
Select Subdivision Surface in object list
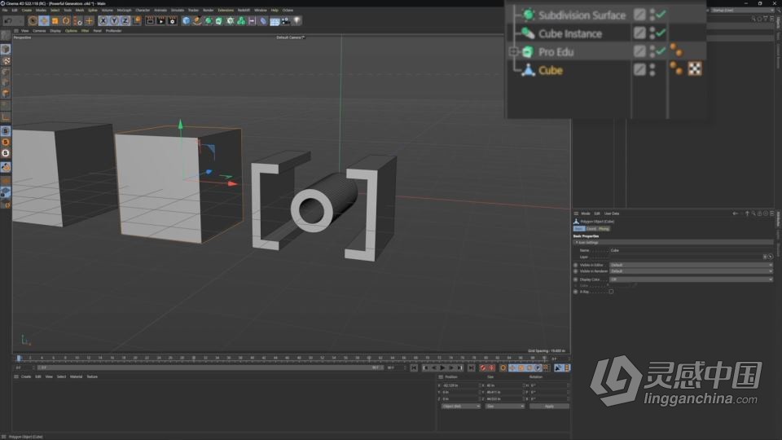tap(582, 15)
